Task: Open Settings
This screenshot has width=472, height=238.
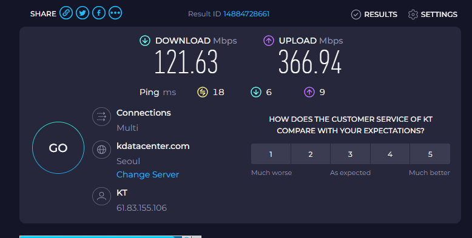Action: click(x=433, y=15)
